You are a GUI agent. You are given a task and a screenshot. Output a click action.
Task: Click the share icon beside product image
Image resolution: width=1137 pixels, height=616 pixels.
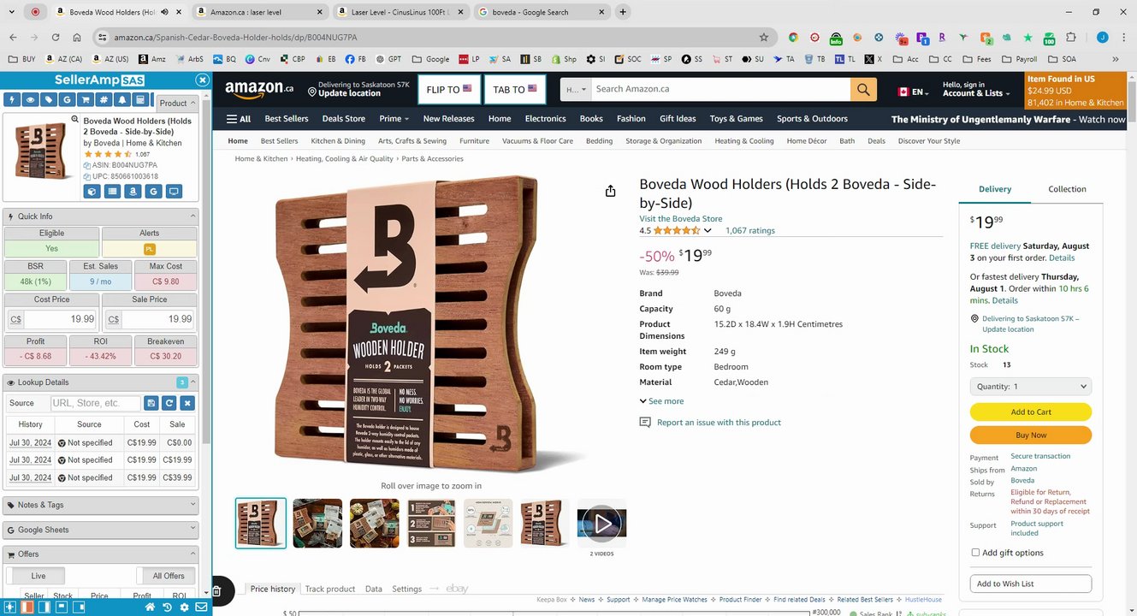pos(610,191)
